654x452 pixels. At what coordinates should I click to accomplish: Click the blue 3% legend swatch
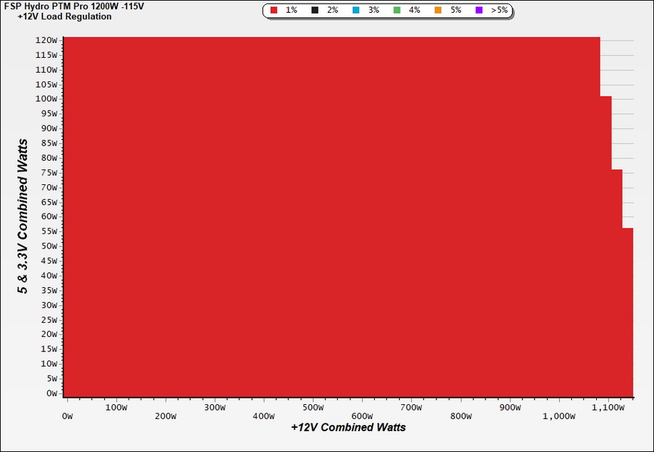356,11
